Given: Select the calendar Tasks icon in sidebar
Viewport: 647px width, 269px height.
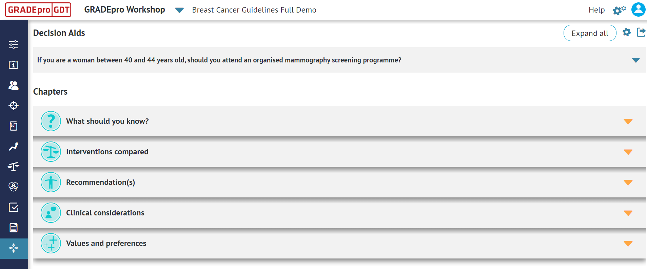Looking at the screenshot, I should click(x=14, y=65).
